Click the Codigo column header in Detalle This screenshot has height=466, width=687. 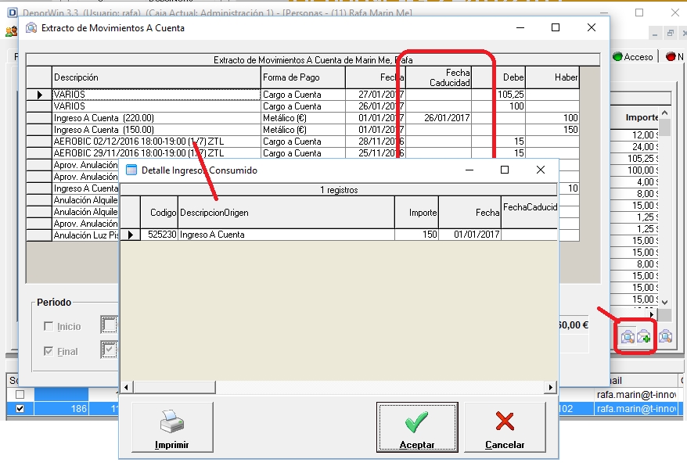(159, 213)
